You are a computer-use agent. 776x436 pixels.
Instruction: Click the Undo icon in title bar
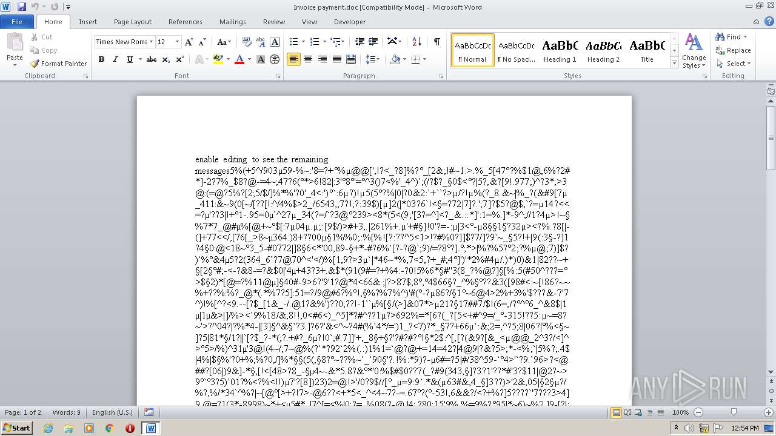pos(35,7)
